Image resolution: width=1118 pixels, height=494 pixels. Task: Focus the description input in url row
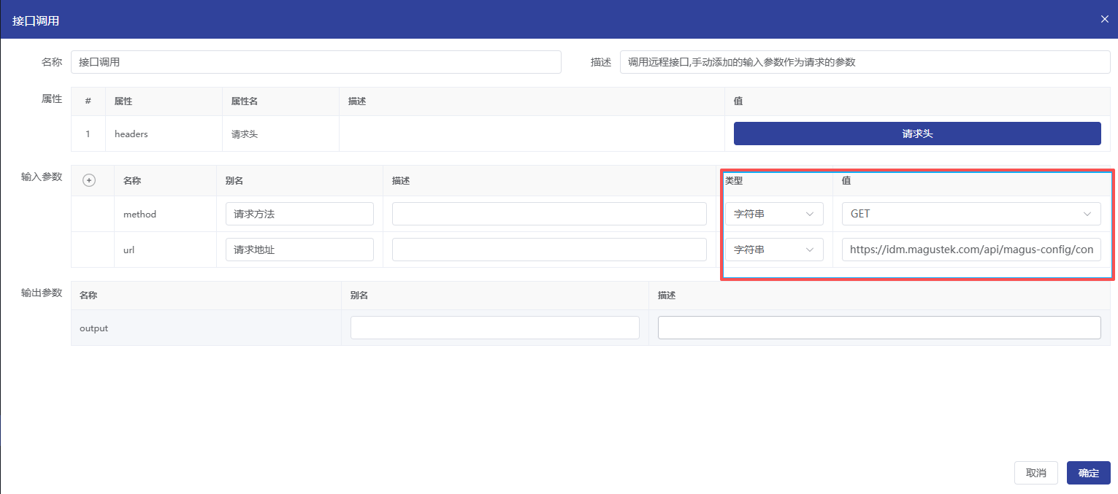coord(549,250)
